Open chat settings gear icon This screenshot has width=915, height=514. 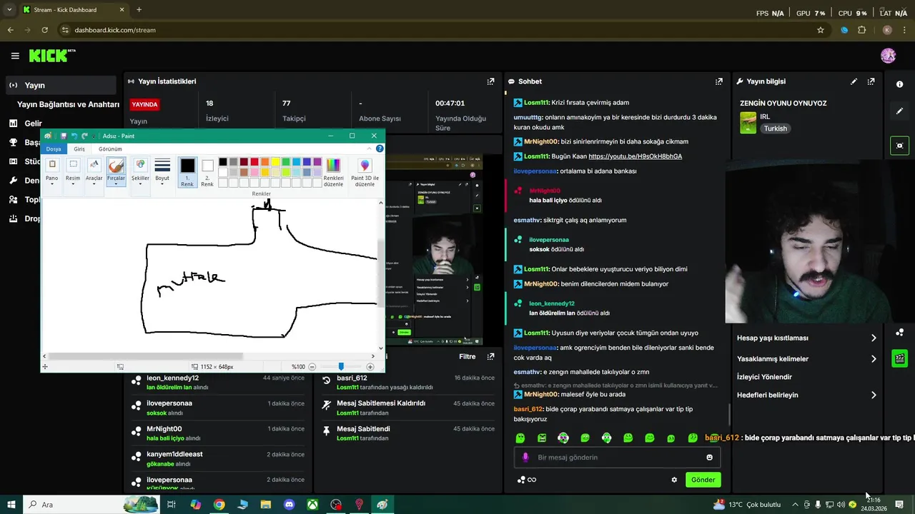coord(674,480)
